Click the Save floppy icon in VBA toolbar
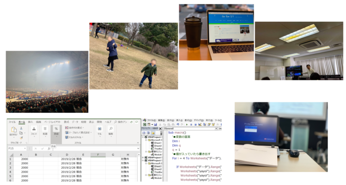This screenshot has height=185, width=346. [x=155, y=125]
